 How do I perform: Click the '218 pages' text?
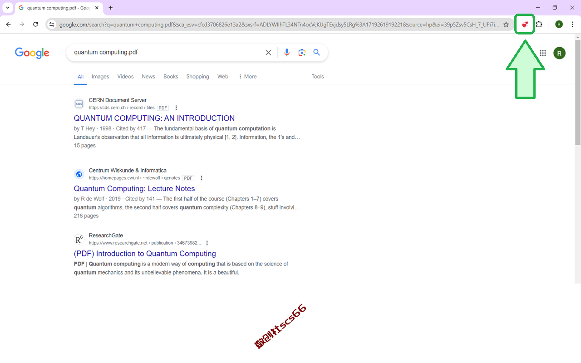pyautogui.click(x=86, y=216)
